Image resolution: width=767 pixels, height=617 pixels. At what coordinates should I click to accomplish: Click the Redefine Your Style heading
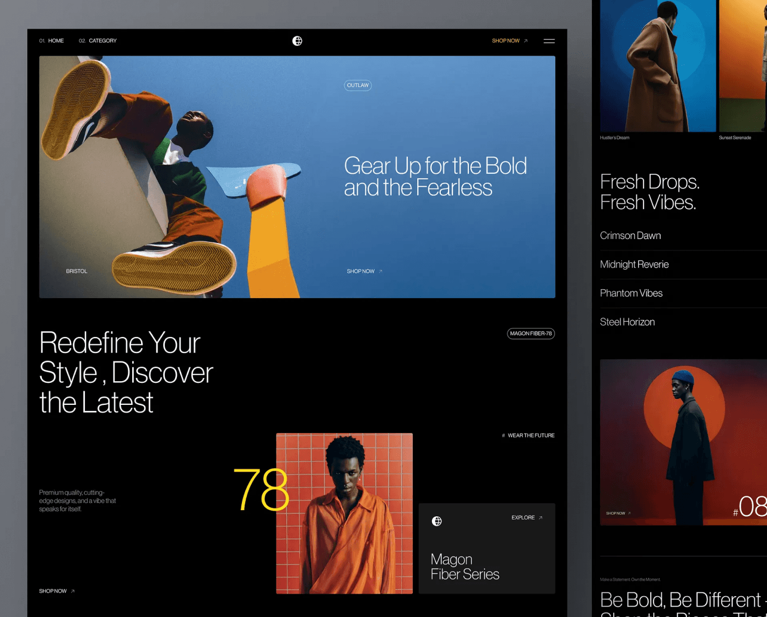(126, 372)
